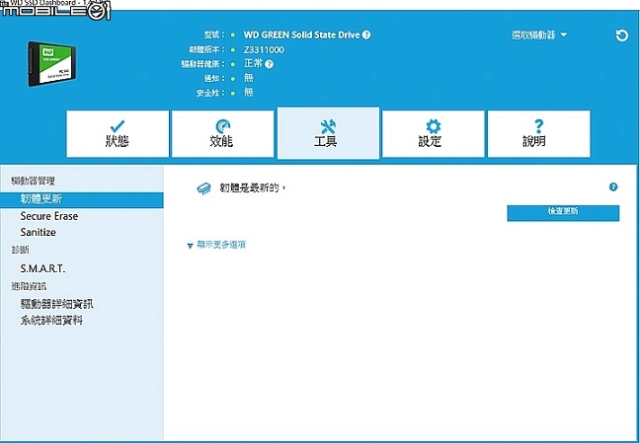
Task: Open help icon beside WD GREEN Solid State Drive
Action: 366,35
